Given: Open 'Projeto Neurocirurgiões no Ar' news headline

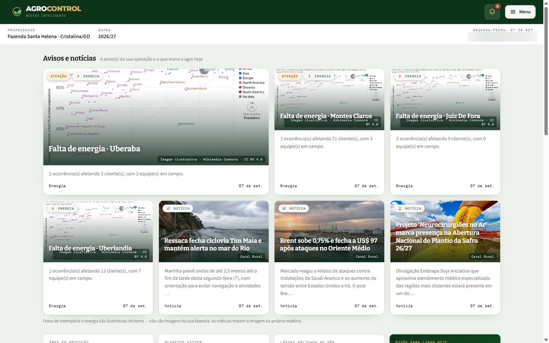Looking at the screenshot, I should pyautogui.click(x=441, y=236).
